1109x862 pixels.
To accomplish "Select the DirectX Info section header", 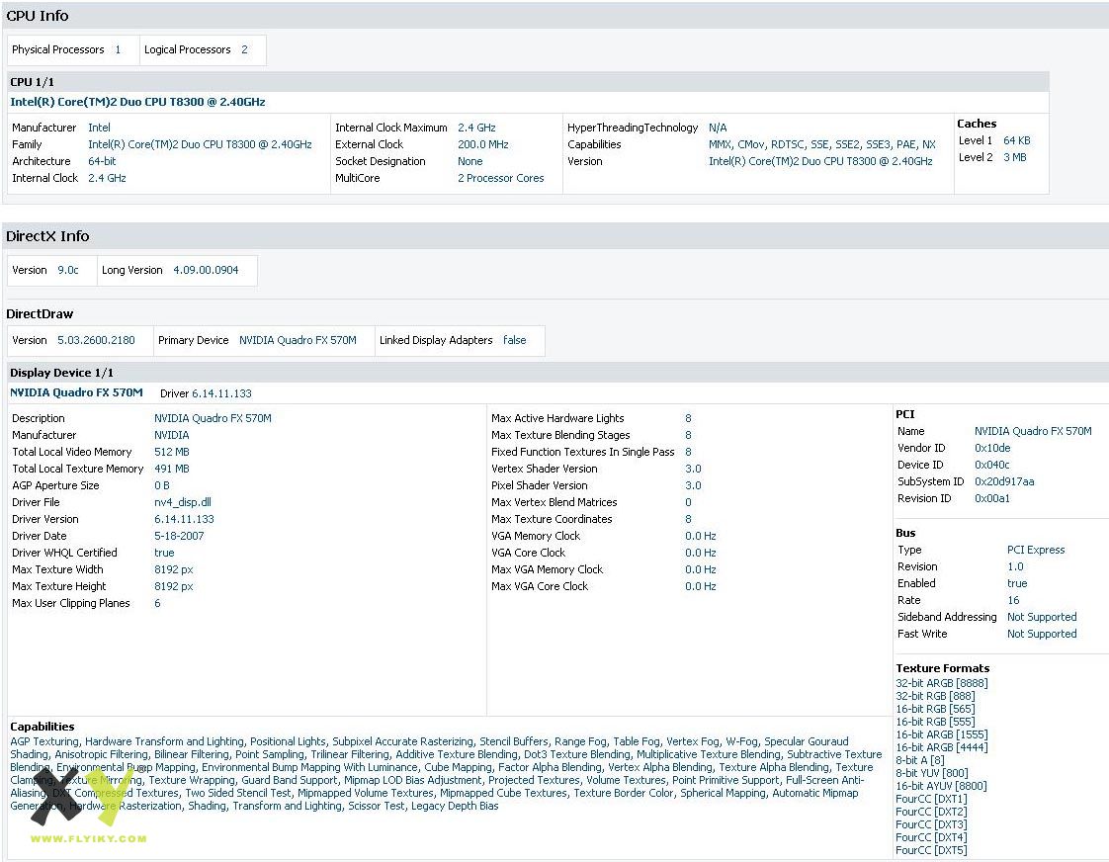I will coord(47,236).
